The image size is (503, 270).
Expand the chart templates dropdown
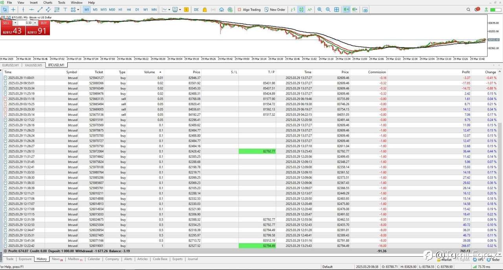pos(180,9)
